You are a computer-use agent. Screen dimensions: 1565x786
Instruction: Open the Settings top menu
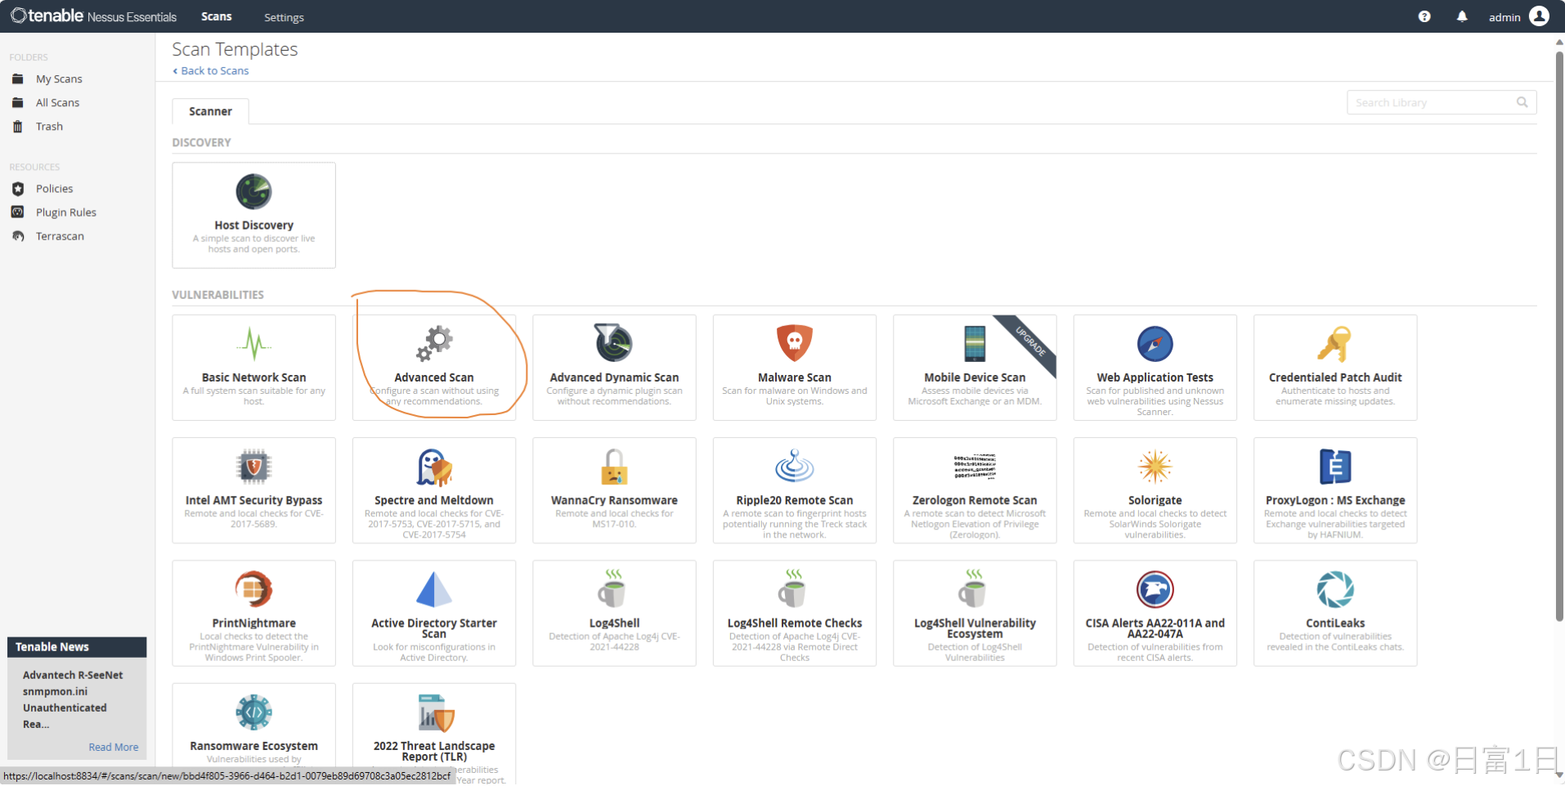click(x=284, y=17)
